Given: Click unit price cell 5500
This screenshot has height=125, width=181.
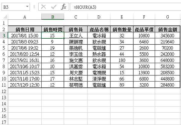Looking at the screenshot, I should pyautogui.click(x=144, y=54).
